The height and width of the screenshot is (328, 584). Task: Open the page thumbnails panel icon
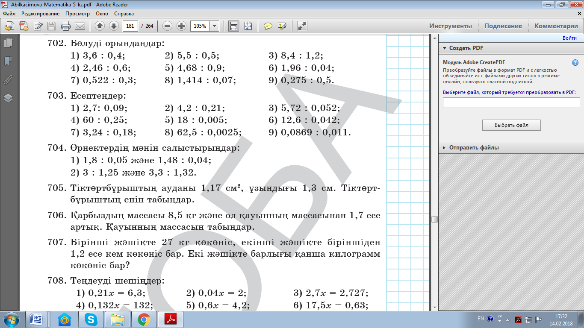8,43
